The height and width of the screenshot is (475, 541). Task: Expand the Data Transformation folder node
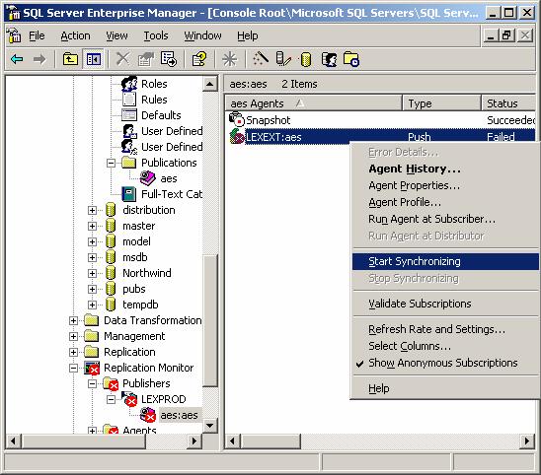pyautogui.click(x=73, y=320)
